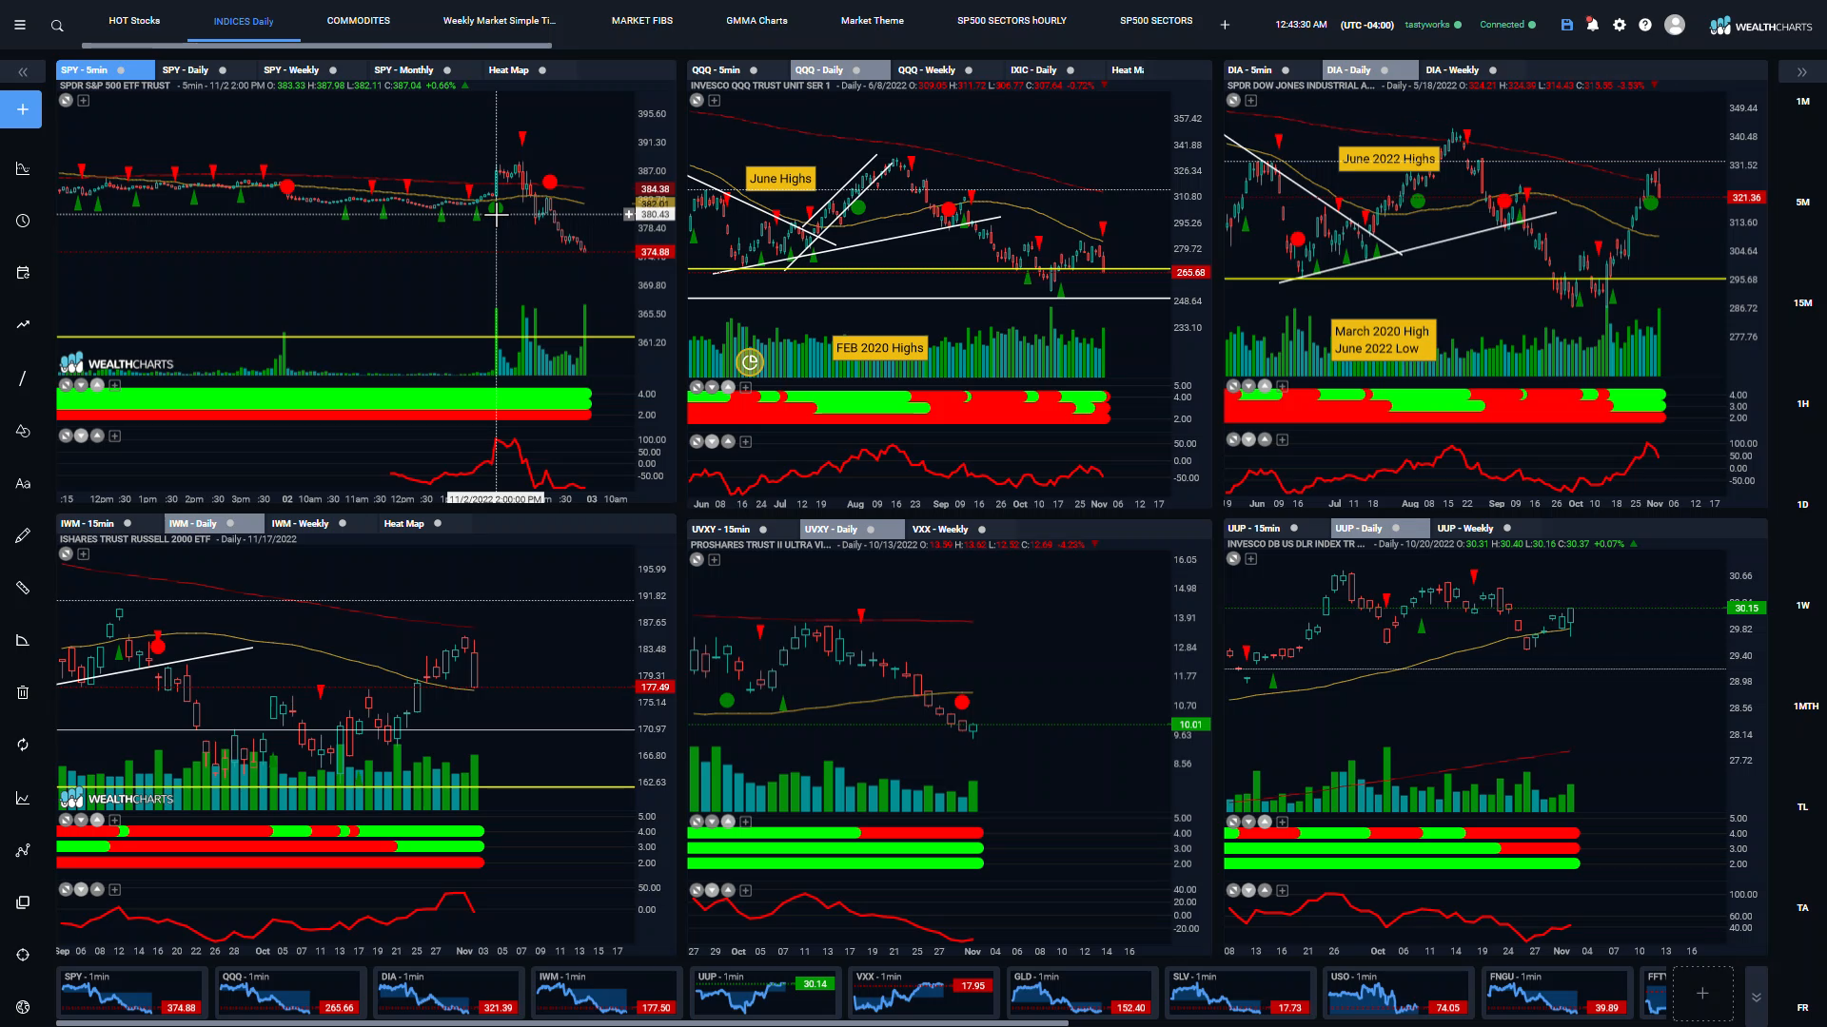Open the search magnifier icon
The width and height of the screenshot is (1827, 1027).
tap(57, 26)
